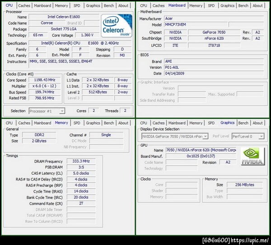Open Graphics tab in the Mainboard window

point(228,5)
